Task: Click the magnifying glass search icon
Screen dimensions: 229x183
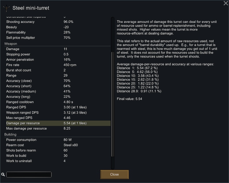Action: 3,174
